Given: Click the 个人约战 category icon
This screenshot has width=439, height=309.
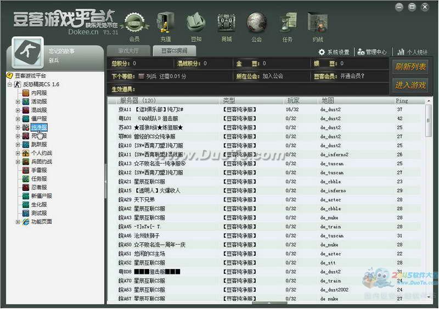Looking at the screenshot, I should (x=26, y=153).
